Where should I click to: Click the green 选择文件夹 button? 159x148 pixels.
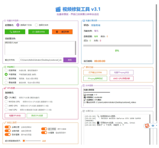pyautogui.click(x=38, y=32)
